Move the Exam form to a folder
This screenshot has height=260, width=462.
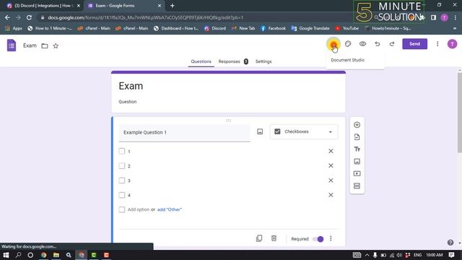(45, 45)
